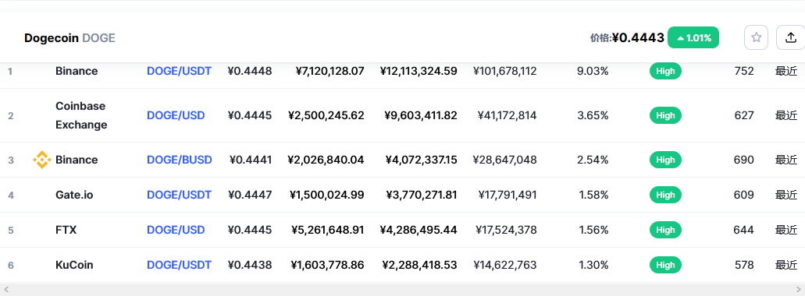The image size is (805, 296).
Task: Click the left arrow of horizontal scrollbar
Action: [x=5, y=290]
